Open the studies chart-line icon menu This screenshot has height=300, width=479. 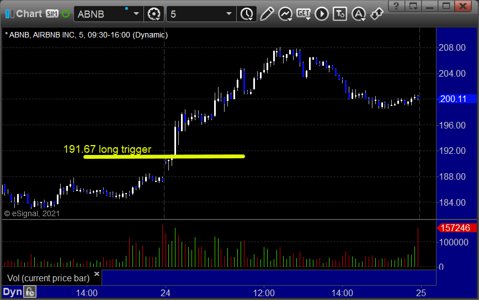coord(285,14)
